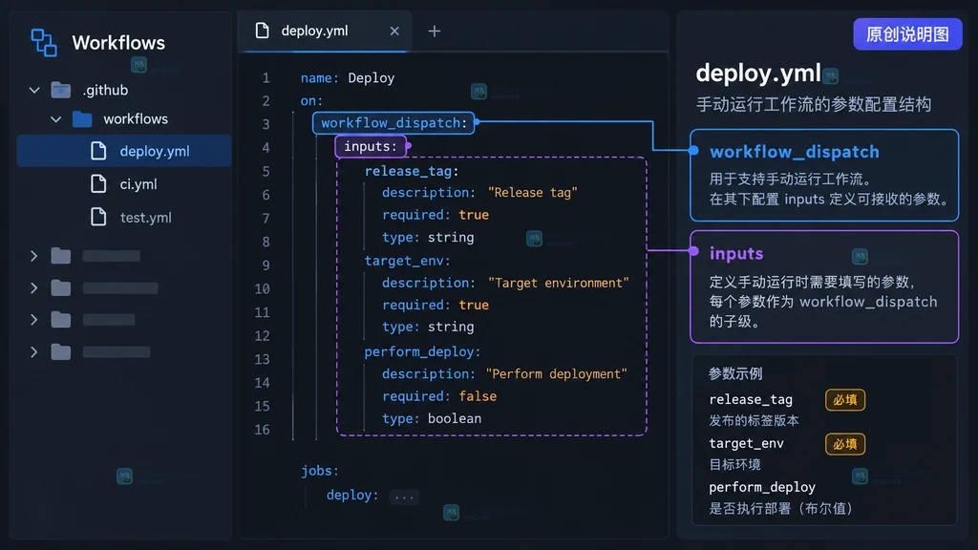Click the required: false value
This screenshot has width=978, height=550.
point(478,396)
